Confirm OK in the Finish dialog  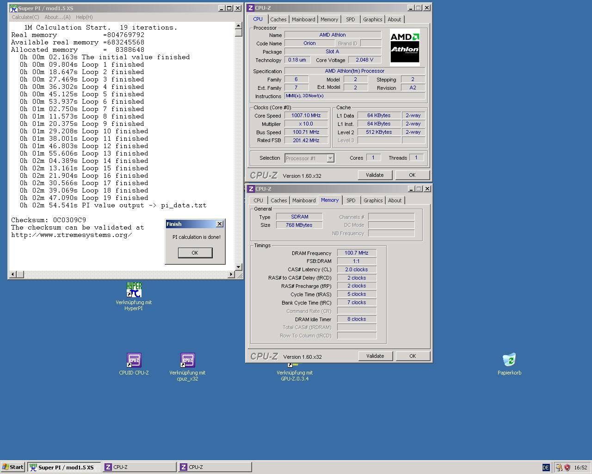[x=195, y=253]
